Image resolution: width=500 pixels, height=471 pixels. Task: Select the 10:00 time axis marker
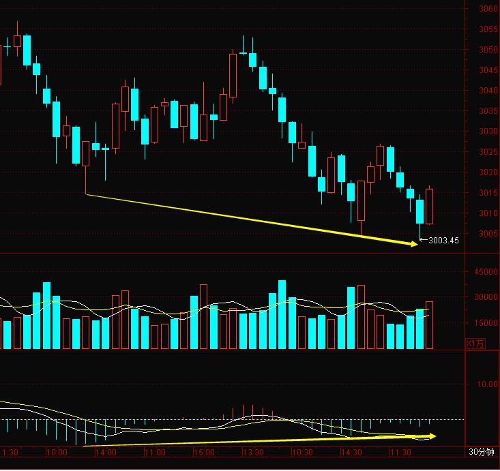(x=56, y=453)
